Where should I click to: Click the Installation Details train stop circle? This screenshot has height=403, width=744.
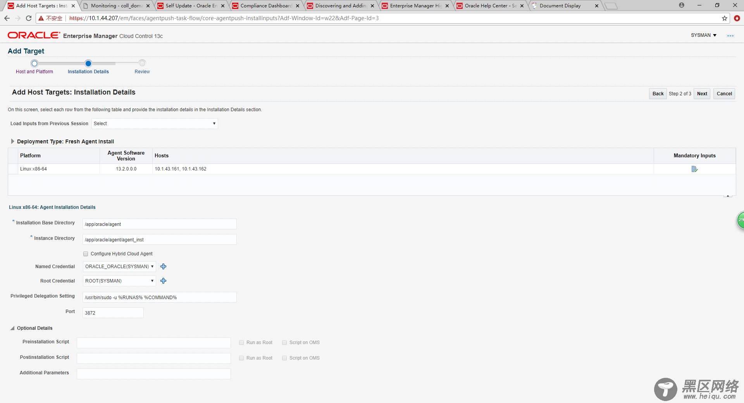pos(88,64)
